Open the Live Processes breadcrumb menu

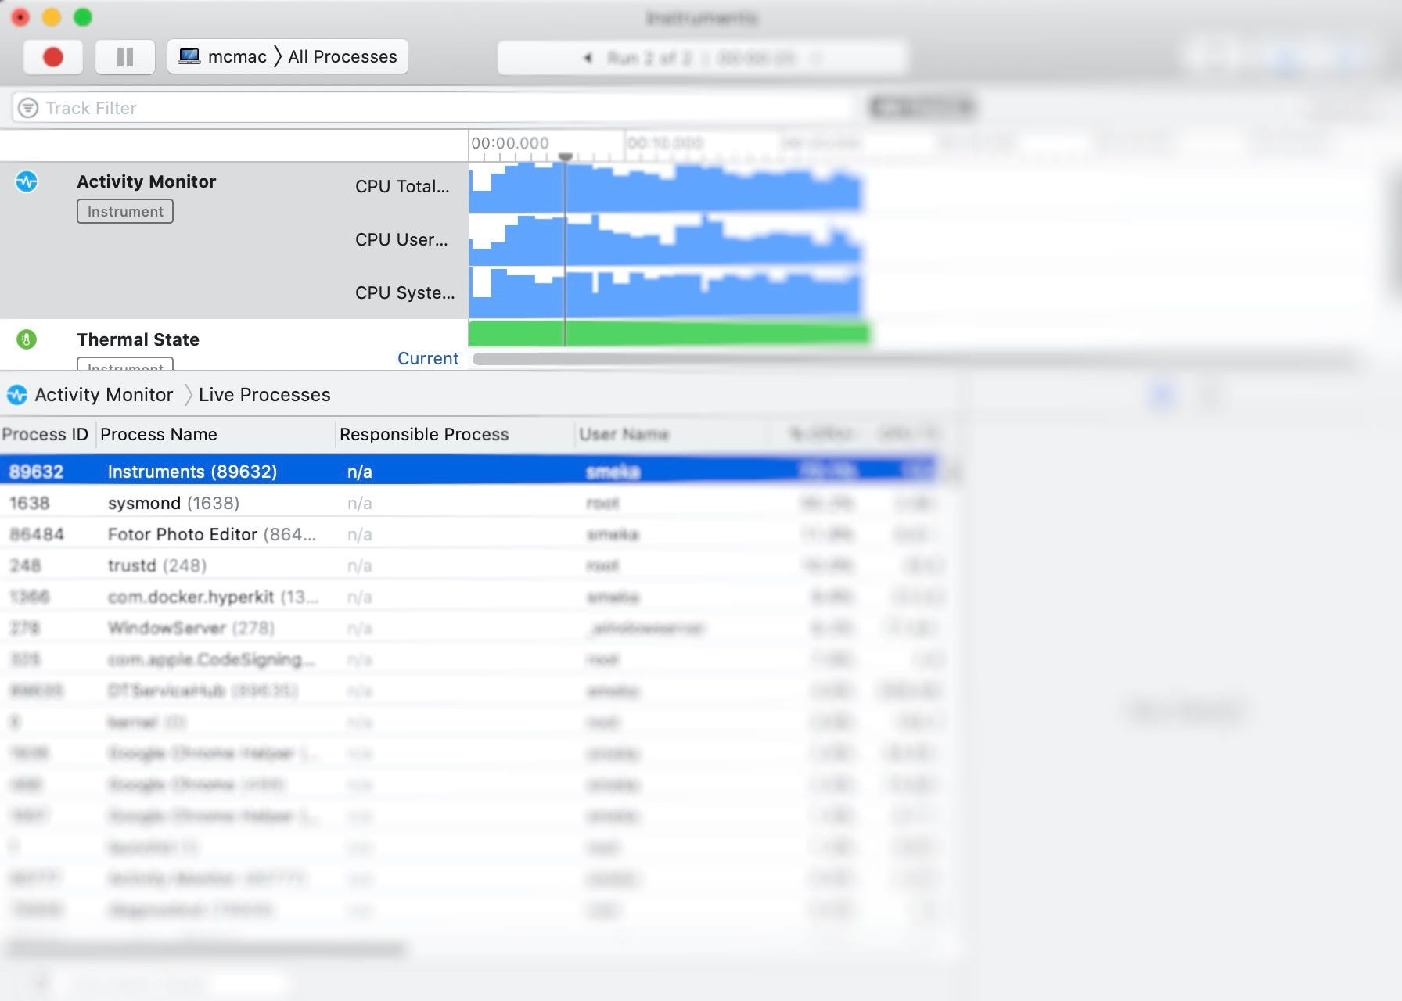(264, 395)
